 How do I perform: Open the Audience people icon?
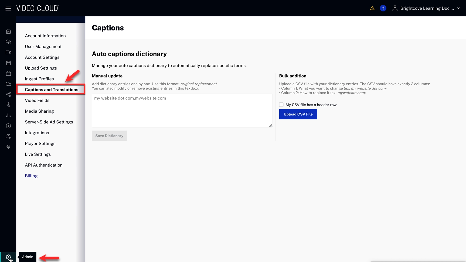pos(8,136)
